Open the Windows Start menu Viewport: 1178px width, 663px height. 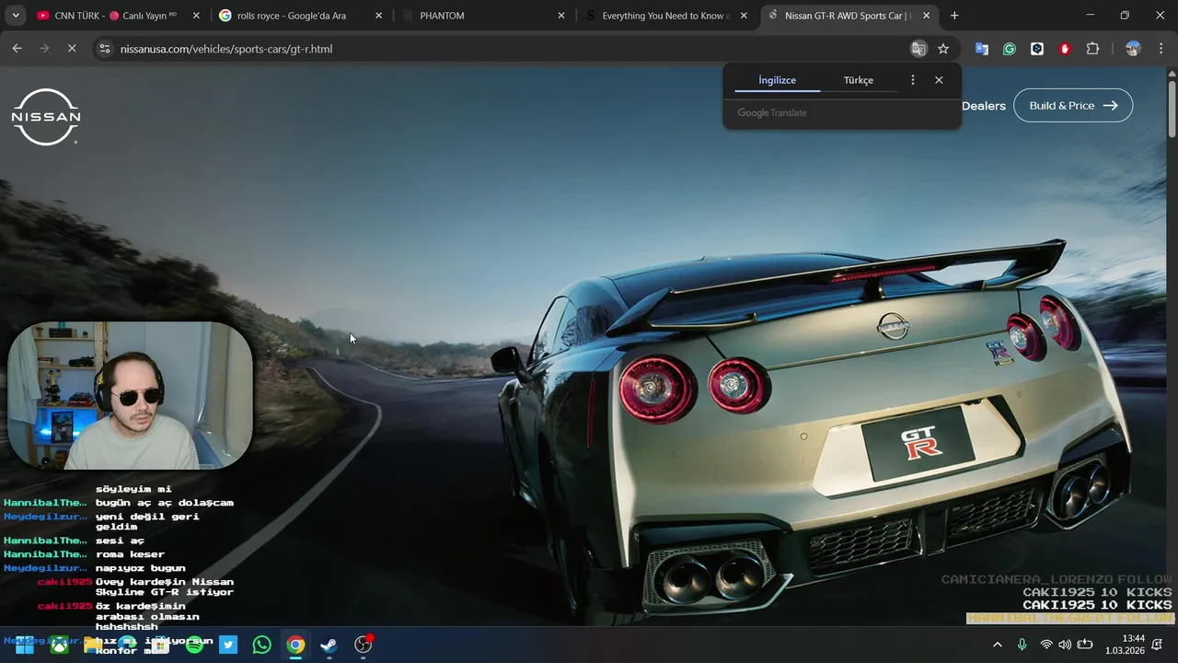click(x=24, y=646)
